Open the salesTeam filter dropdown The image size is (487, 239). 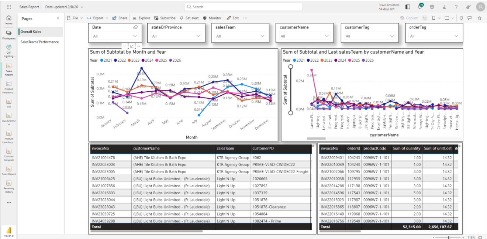(241, 36)
